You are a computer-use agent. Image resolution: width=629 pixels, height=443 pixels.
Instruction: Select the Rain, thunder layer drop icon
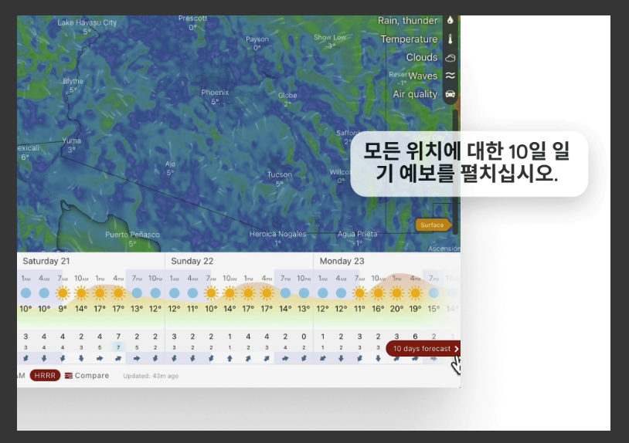point(450,20)
